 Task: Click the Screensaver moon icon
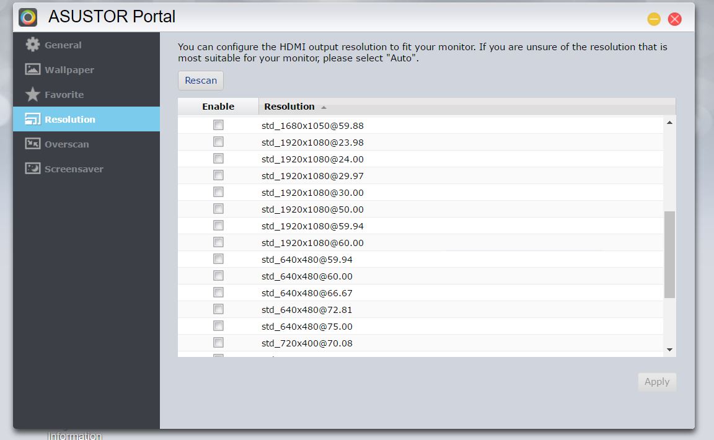point(32,169)
